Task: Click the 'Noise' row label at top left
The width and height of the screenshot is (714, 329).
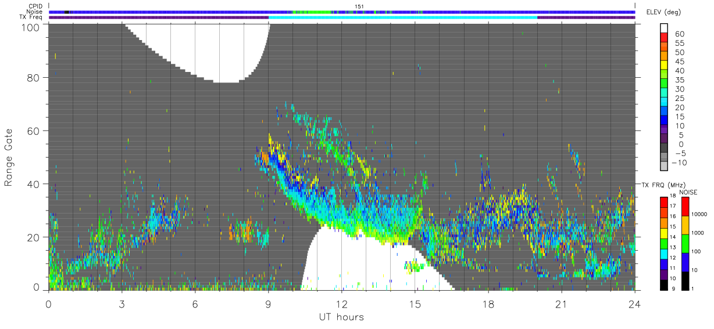Action: click(34, 12)
